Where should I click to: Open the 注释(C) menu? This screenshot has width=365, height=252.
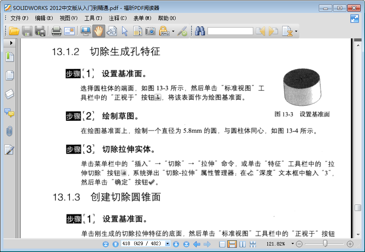(x=118, y=18)
